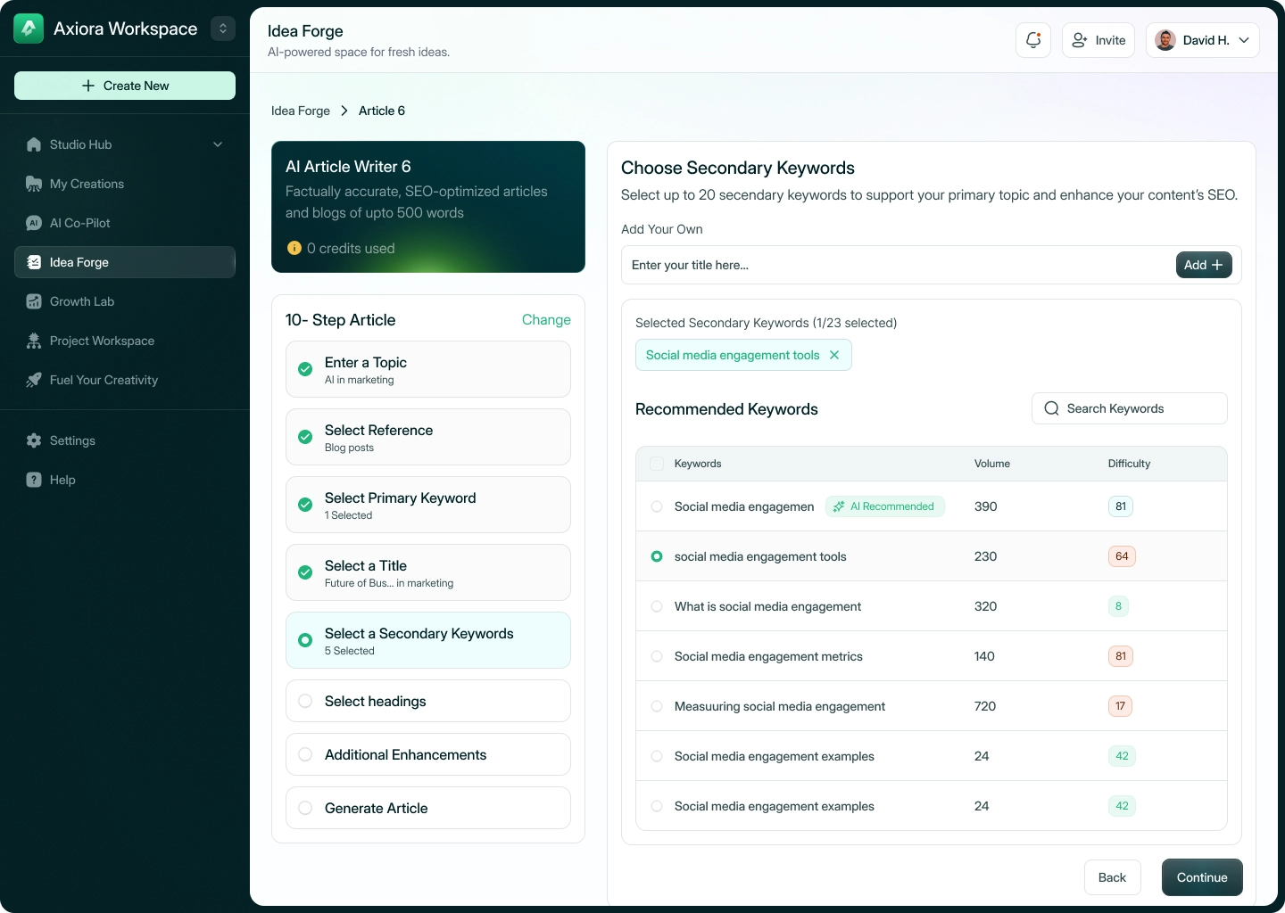This screenshot has height=913, width=1285.
Task: Focus the Search Keywords field
Action: click(x=1129, y=408)
